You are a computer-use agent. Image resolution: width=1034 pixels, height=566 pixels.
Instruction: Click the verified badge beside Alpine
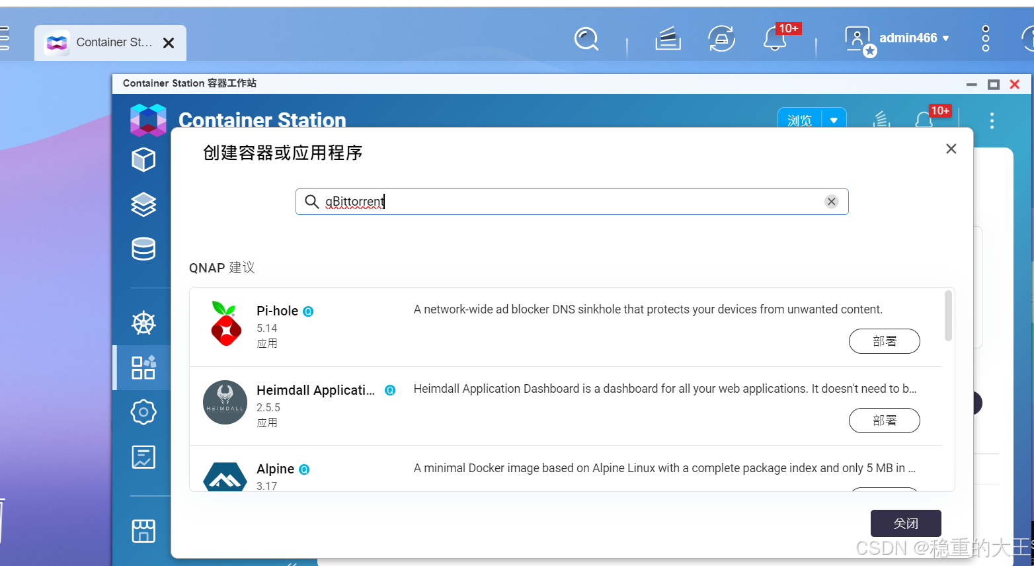(304, 469)
